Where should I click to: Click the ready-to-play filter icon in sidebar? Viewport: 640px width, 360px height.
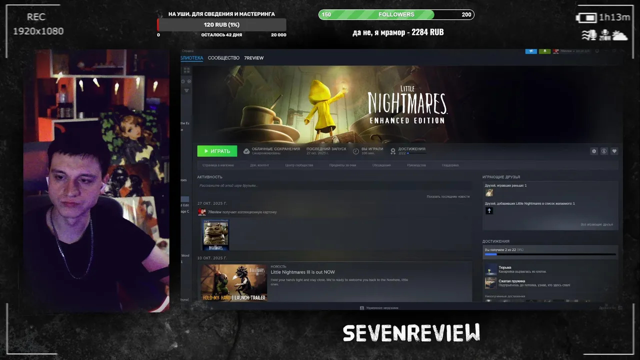(x=189, y=81)
